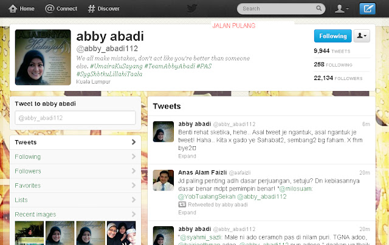
Task: Click avatar on the @syahmi_sazli tweet
Action: [x=164, y=235]
